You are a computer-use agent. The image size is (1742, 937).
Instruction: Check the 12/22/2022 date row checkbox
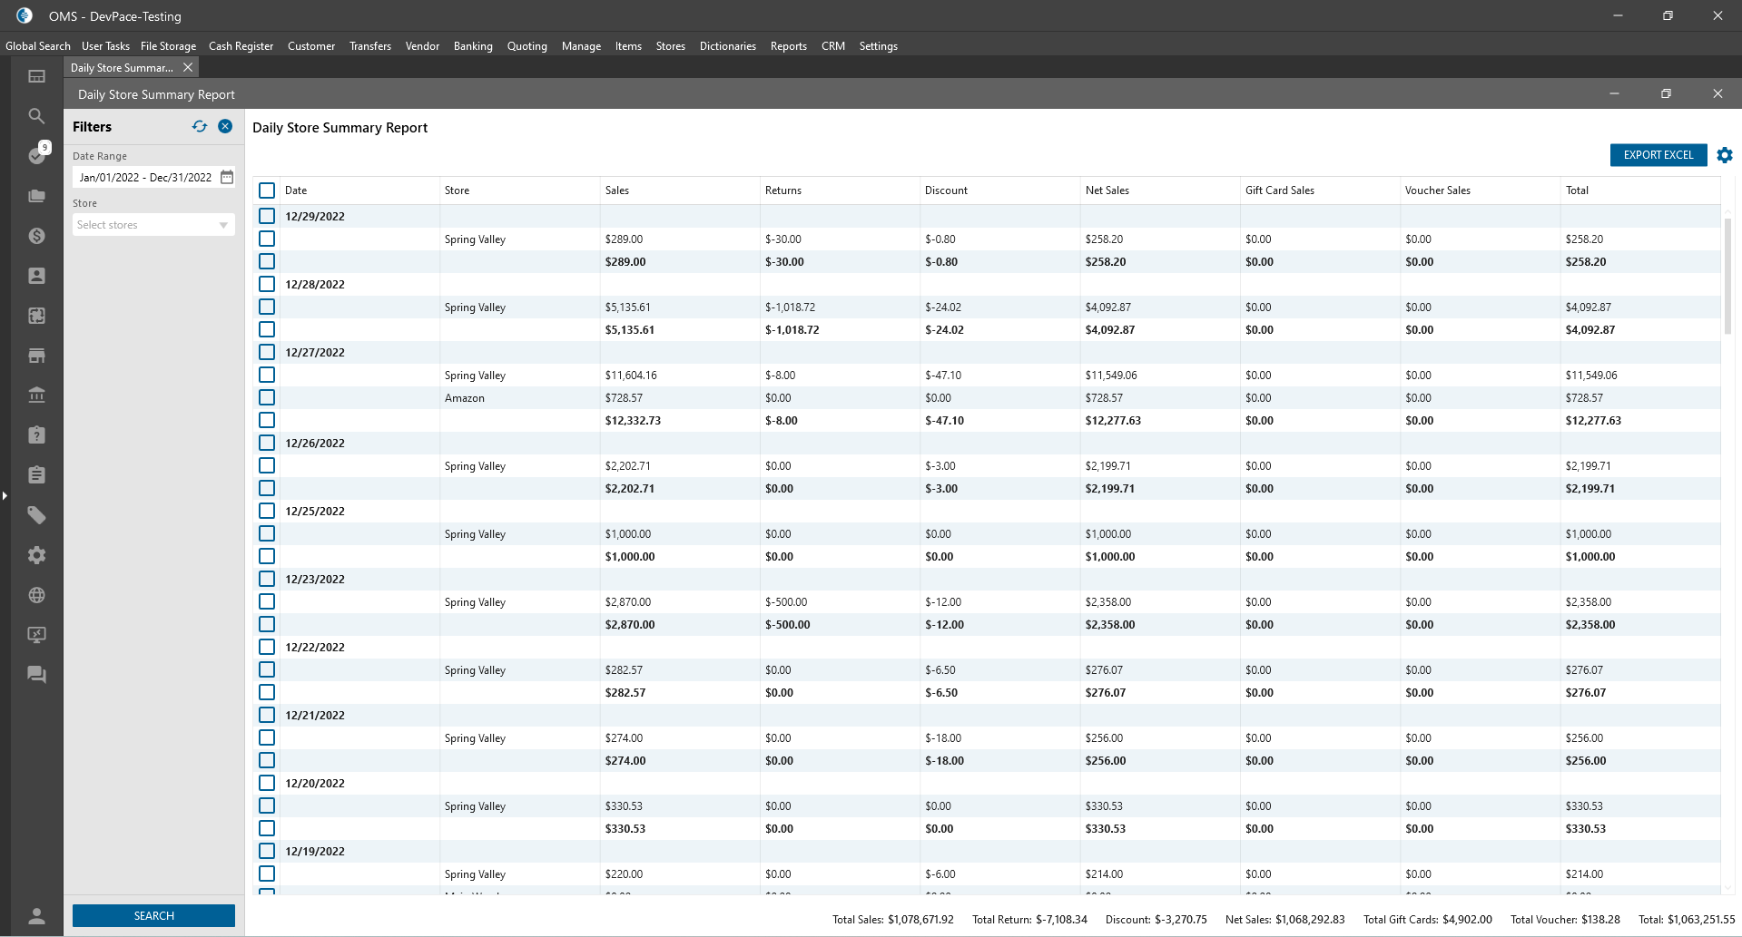click(x=267, y=647)
